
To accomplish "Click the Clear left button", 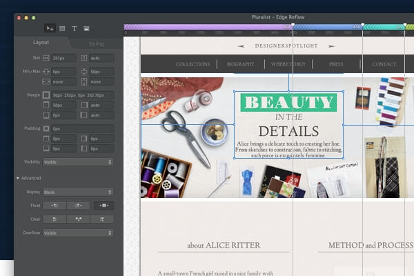I will coord(55,219).
